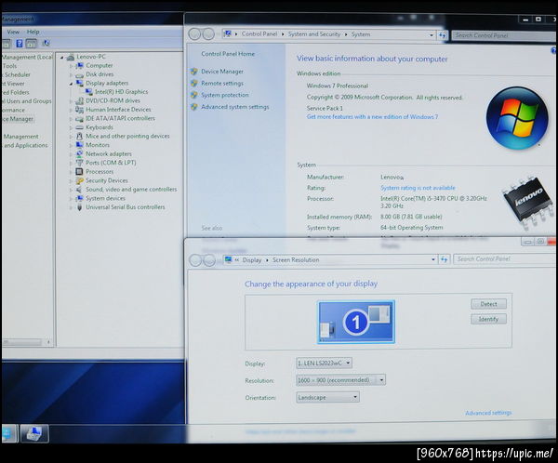Click the Monitors icon in device tree
The height and width of the screenshot is (463, 558).
click(80, 145)
